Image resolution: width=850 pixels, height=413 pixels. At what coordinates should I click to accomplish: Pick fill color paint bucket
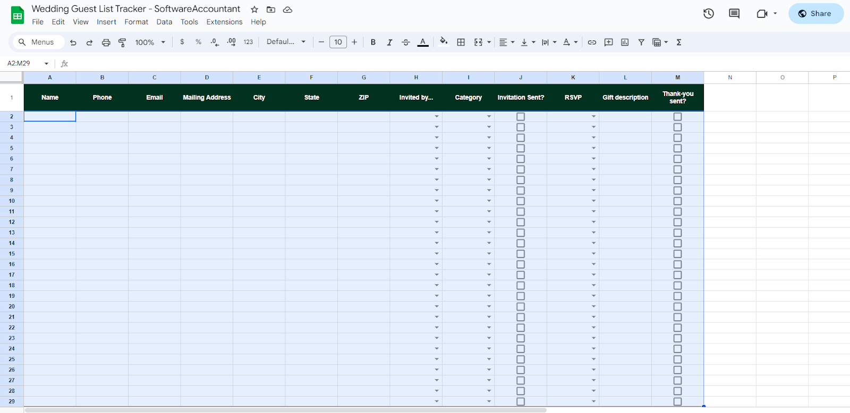pyautogui.click(x=444, y=41)
